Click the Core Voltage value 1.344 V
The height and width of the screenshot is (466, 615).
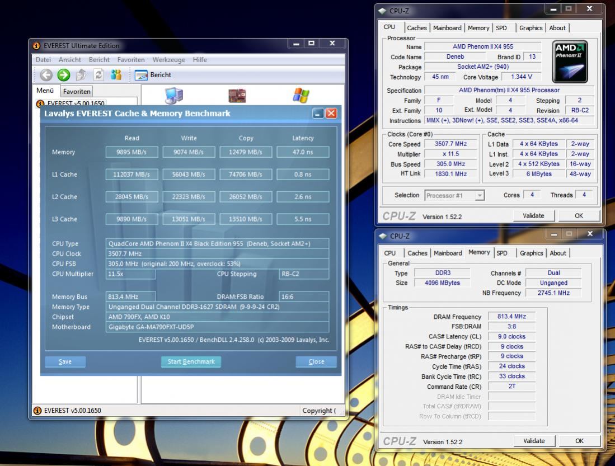coord(521,77)
